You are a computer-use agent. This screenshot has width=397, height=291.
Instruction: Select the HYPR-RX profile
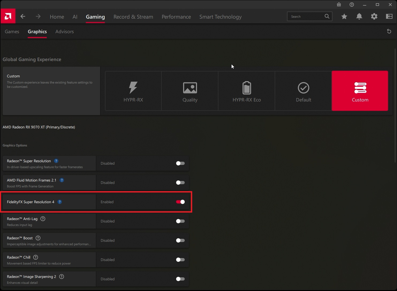pos(133,91)
